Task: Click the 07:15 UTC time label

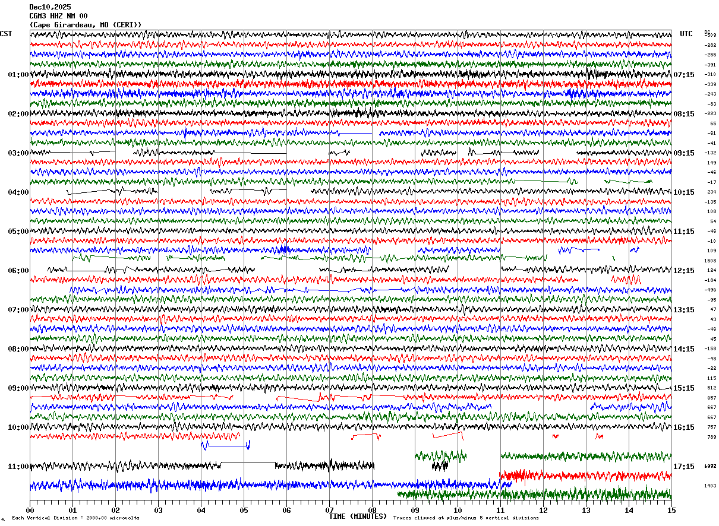Action: [x=684, y=75]
